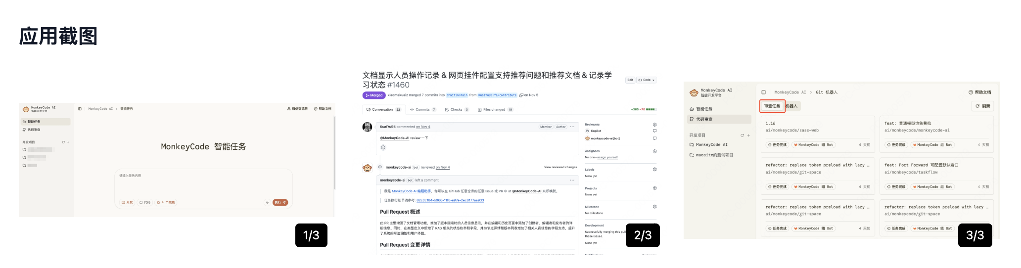
Task: Click the Milestone gear icon
Action: click(x=654, y=207)
